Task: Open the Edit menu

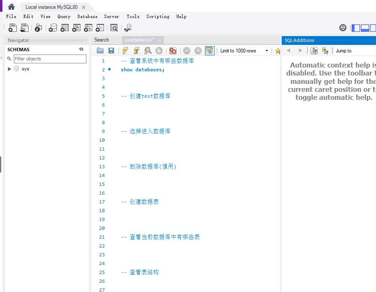Action: point(29,16)
